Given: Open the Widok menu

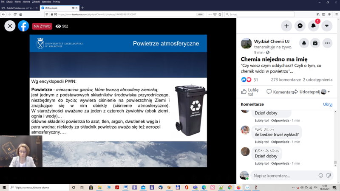Looking at the screenshot, I should point(17,2).
